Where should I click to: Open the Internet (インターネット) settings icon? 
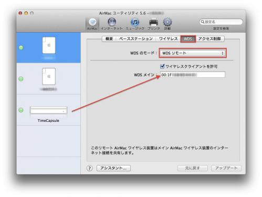coord(112,24)
